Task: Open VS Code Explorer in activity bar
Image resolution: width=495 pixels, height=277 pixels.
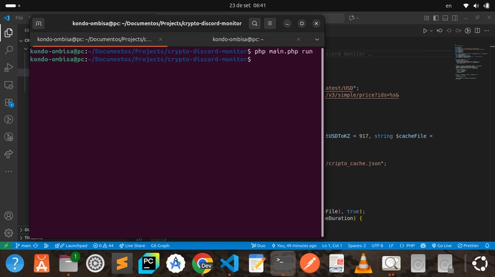Action: click(x=9, y=33)
